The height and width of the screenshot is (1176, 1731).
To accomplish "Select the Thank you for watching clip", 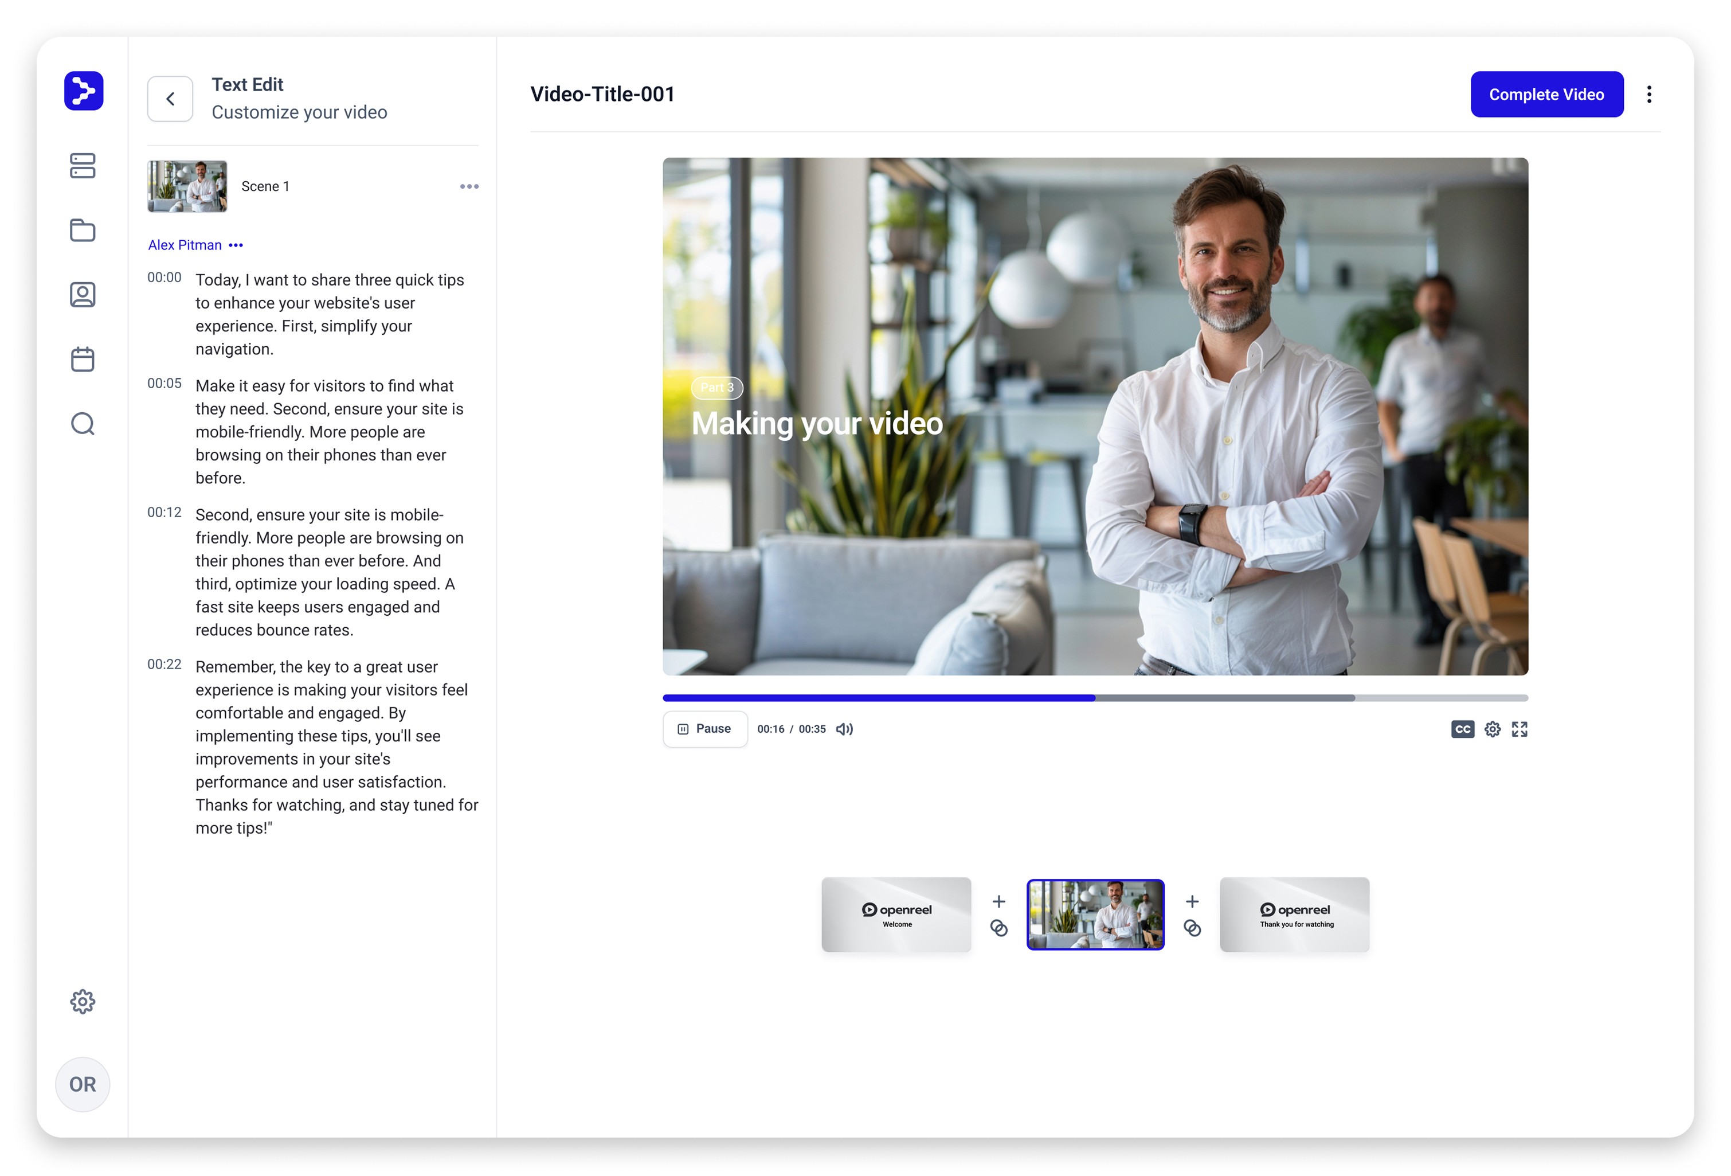I will tap(1294, 915).
